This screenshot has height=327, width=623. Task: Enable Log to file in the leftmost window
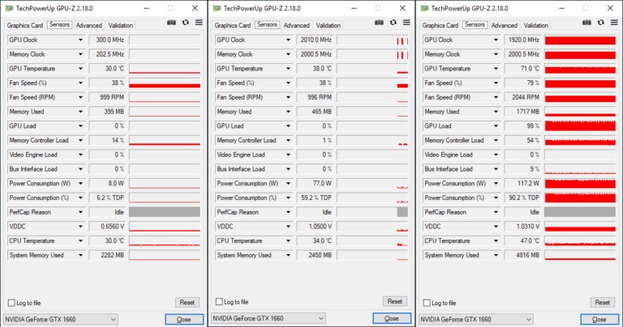(x=11, y=303)
